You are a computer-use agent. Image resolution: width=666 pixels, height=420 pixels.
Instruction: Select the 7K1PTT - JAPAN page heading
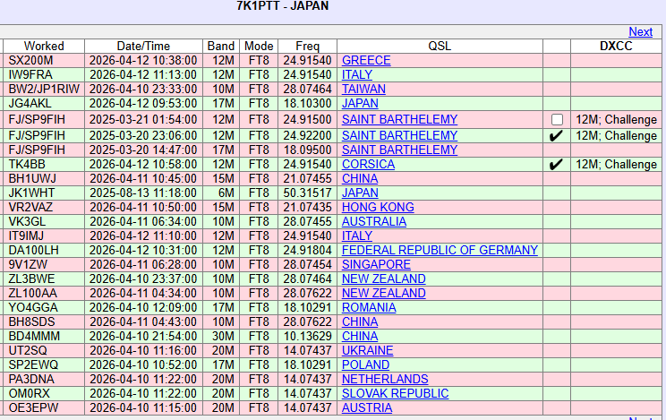283,6
